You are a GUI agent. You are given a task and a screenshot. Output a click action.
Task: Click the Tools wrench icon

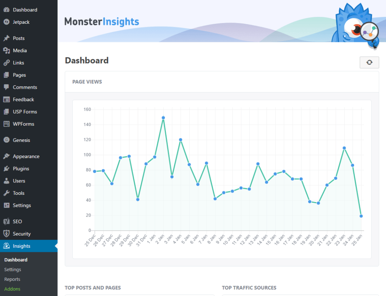(6, 193)
